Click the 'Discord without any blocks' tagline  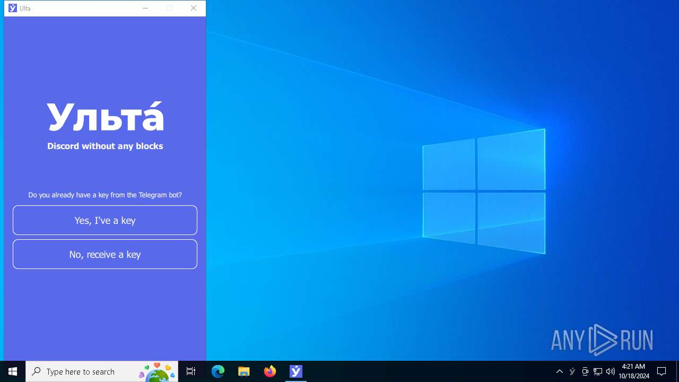point(105,146)
